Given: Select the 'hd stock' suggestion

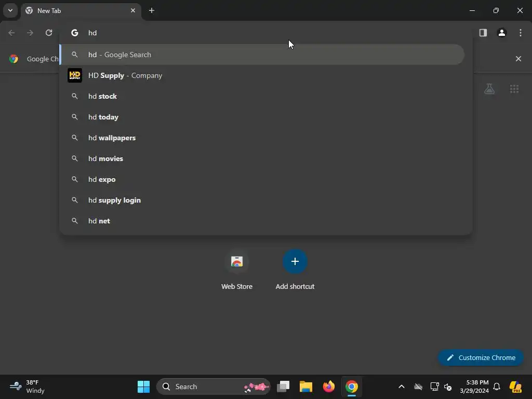Looking at the screenshot, I should point(262,96).
